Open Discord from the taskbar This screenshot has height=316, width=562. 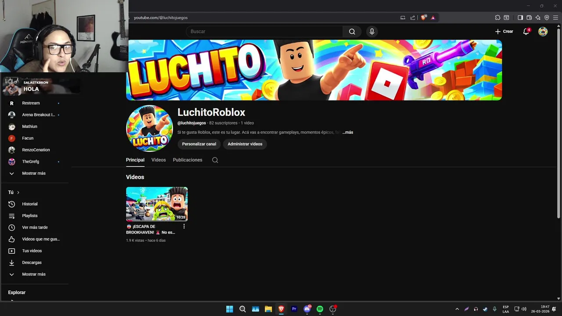tap(307, 309)
